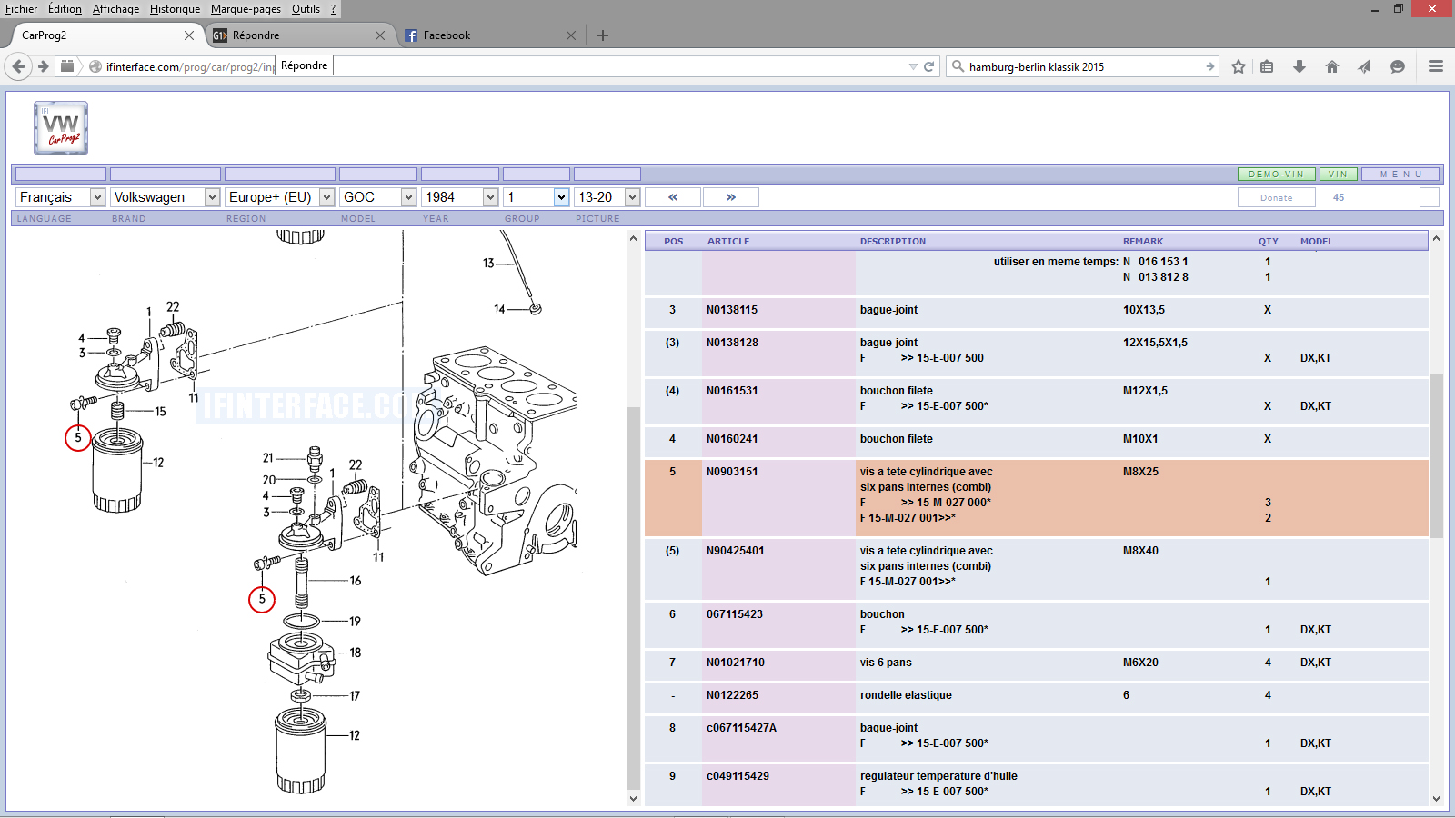Select article c049115429 regulateur row
1455x818 pixels.
(x=1036, y=784)
